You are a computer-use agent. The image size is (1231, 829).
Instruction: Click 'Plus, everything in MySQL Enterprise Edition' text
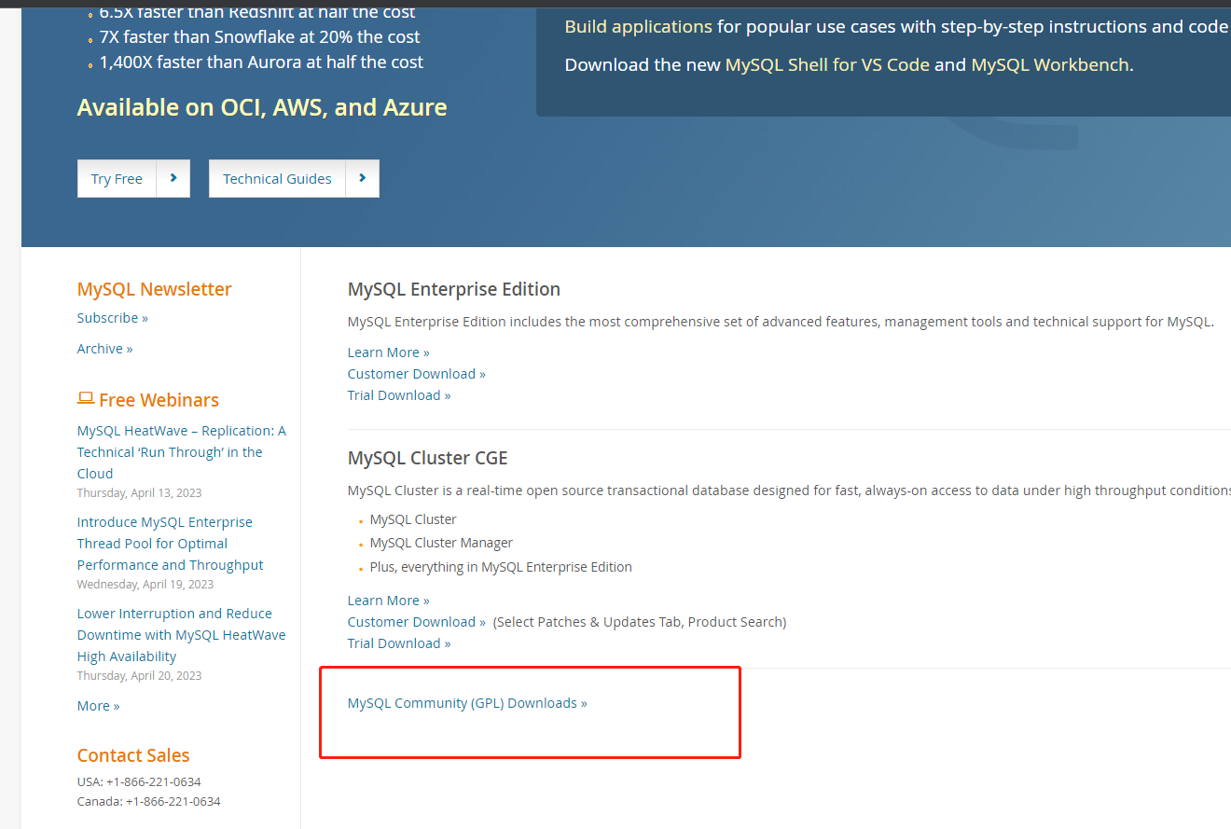501,567
